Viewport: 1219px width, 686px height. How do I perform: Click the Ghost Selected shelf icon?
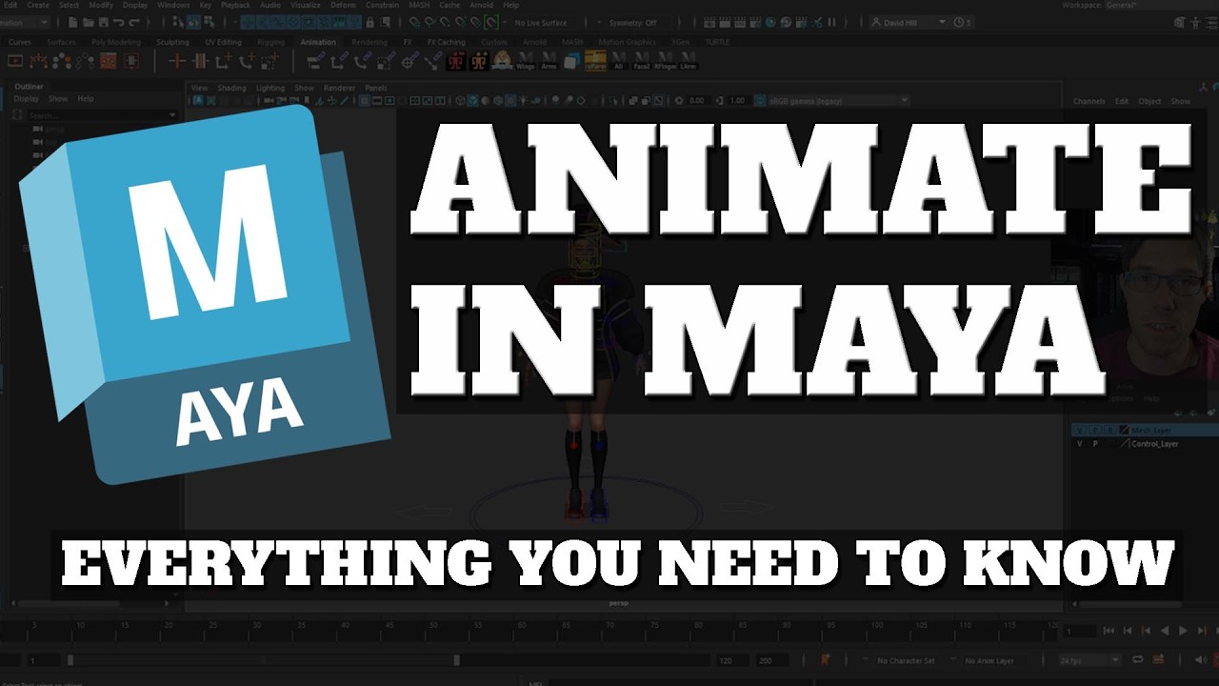tap(62, 61)
